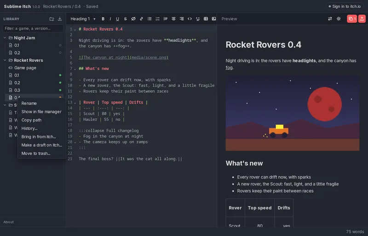This screenshot has width=368, height=236.
Task: Collapse the Rocket Rovers folder
Action: coord(5,60)
